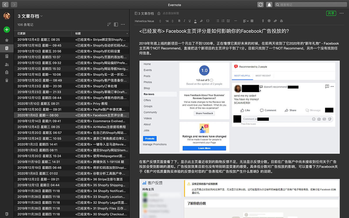349x218 pixels.
Task: Click the 客户反馈 screenshot image
Action: [239, 198]
